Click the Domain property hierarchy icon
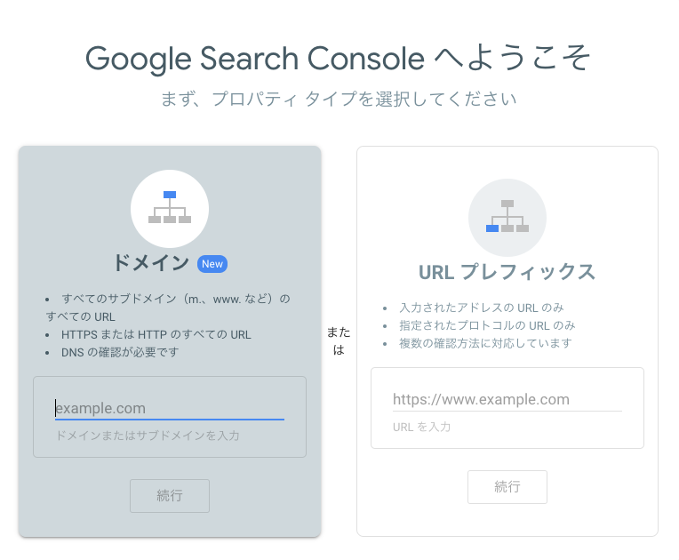 pos(170,208)
